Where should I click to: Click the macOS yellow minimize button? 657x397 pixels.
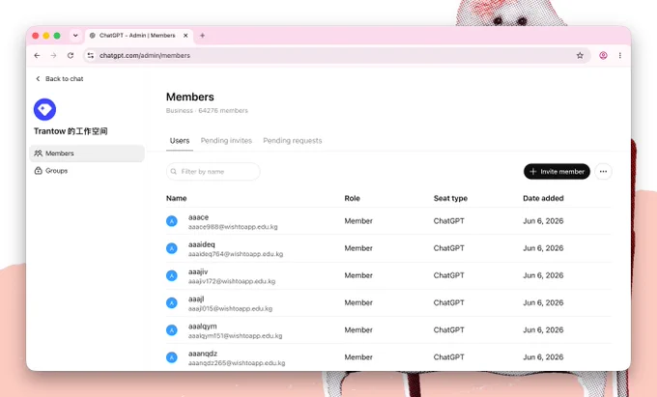(46, 36)
